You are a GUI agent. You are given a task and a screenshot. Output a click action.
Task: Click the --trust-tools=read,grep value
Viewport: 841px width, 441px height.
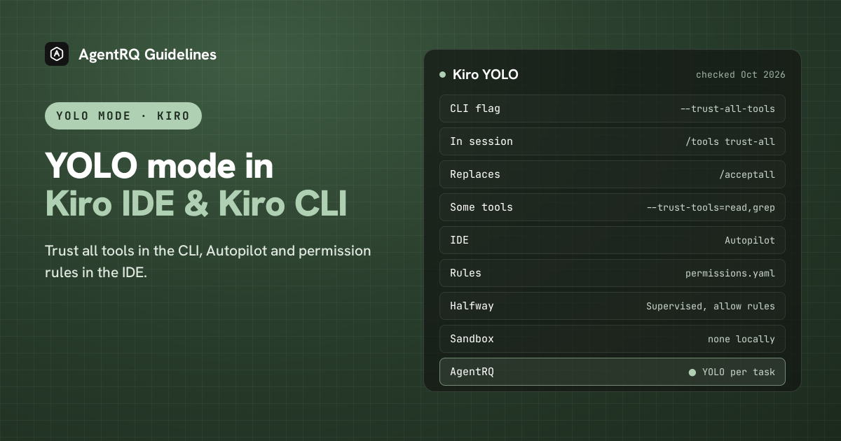(x=711, y=207)
